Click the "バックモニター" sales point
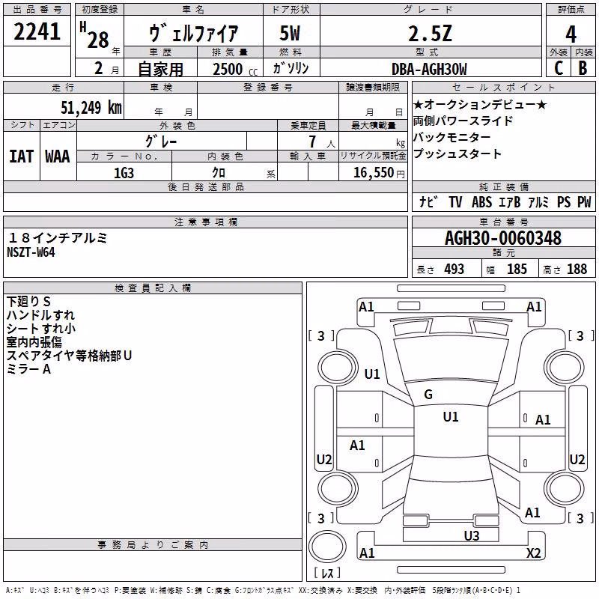The height and width of the screenshot is (599, 599). [452, 137]
